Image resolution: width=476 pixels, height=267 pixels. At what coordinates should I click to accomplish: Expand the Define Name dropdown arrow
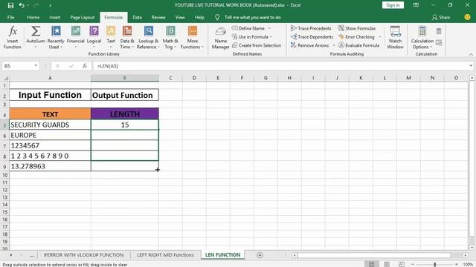pos(269,28)
